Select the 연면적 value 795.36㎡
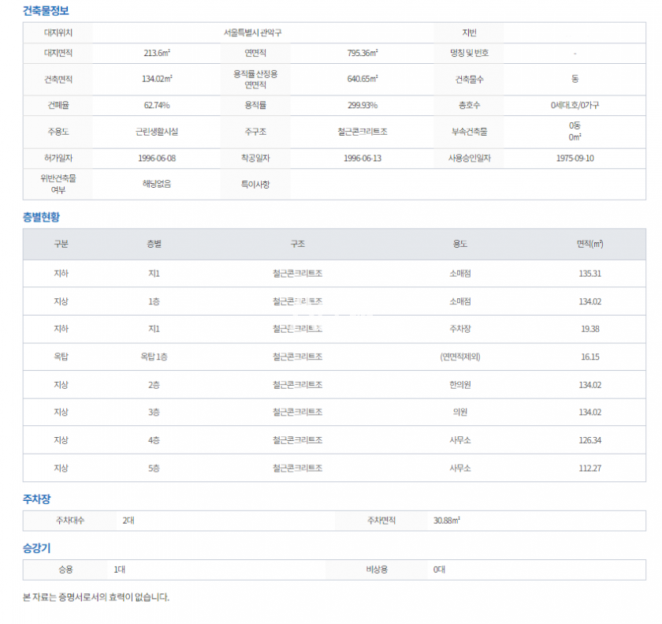662x624 pixels. 363,53
